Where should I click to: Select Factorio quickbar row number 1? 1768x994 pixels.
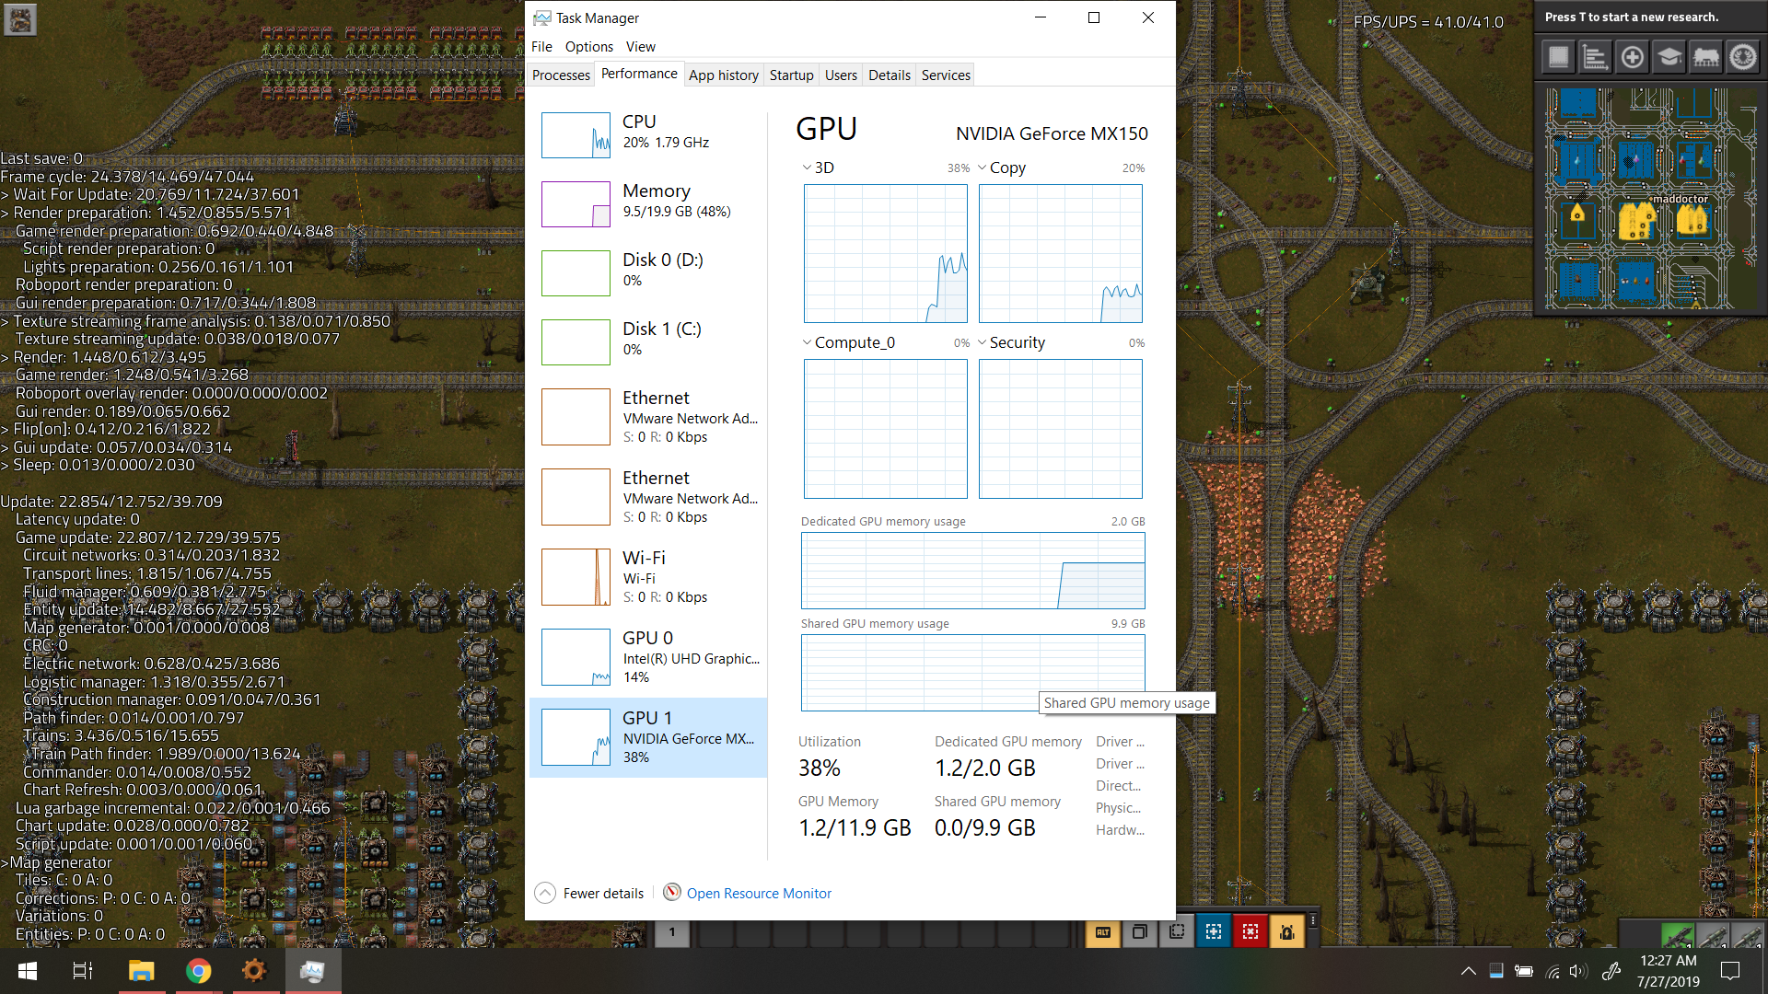[x=672, y=932]
